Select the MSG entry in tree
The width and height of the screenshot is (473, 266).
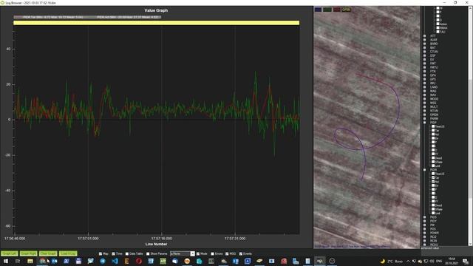[x=433, y=103]
